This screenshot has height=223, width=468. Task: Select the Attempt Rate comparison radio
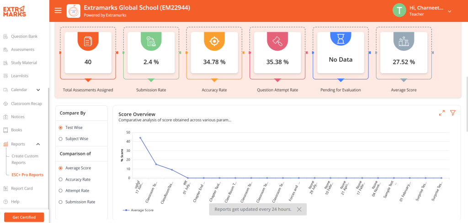click(x=60, y=191)
